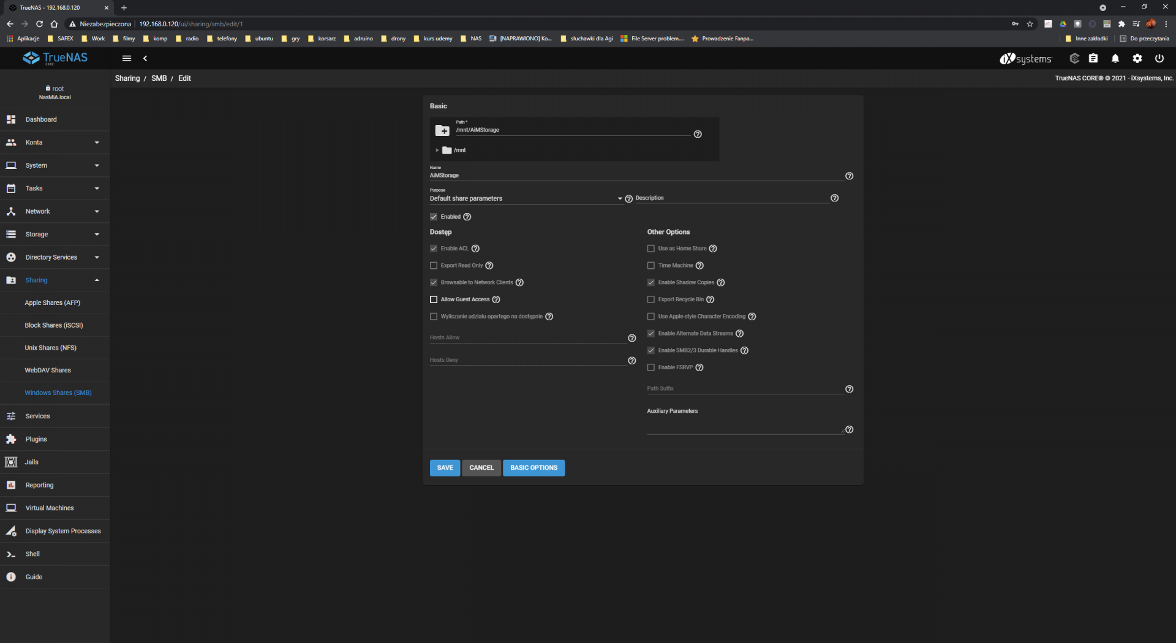
Task: Click the iXsystems logo
Action: point(1026,59)
